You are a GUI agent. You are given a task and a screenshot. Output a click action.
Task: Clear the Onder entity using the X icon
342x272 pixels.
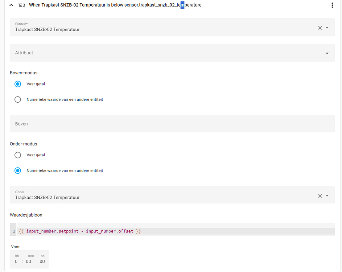point(320,195)
